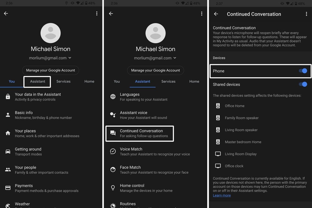Tap speaker icon beside Office Home
The image size is (312, 208).
click(218, 106)
